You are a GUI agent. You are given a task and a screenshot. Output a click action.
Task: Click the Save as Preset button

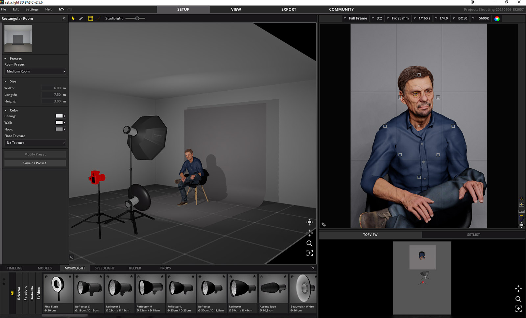pos(35,163)
